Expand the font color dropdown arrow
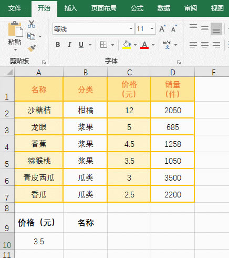Screen dimensions: 229x258 tap(153, 45)
